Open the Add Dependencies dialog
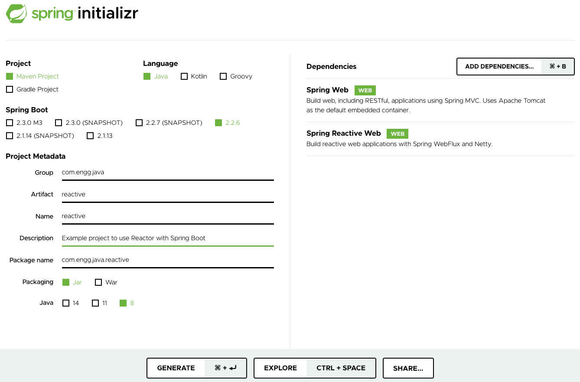 point(499,66)
